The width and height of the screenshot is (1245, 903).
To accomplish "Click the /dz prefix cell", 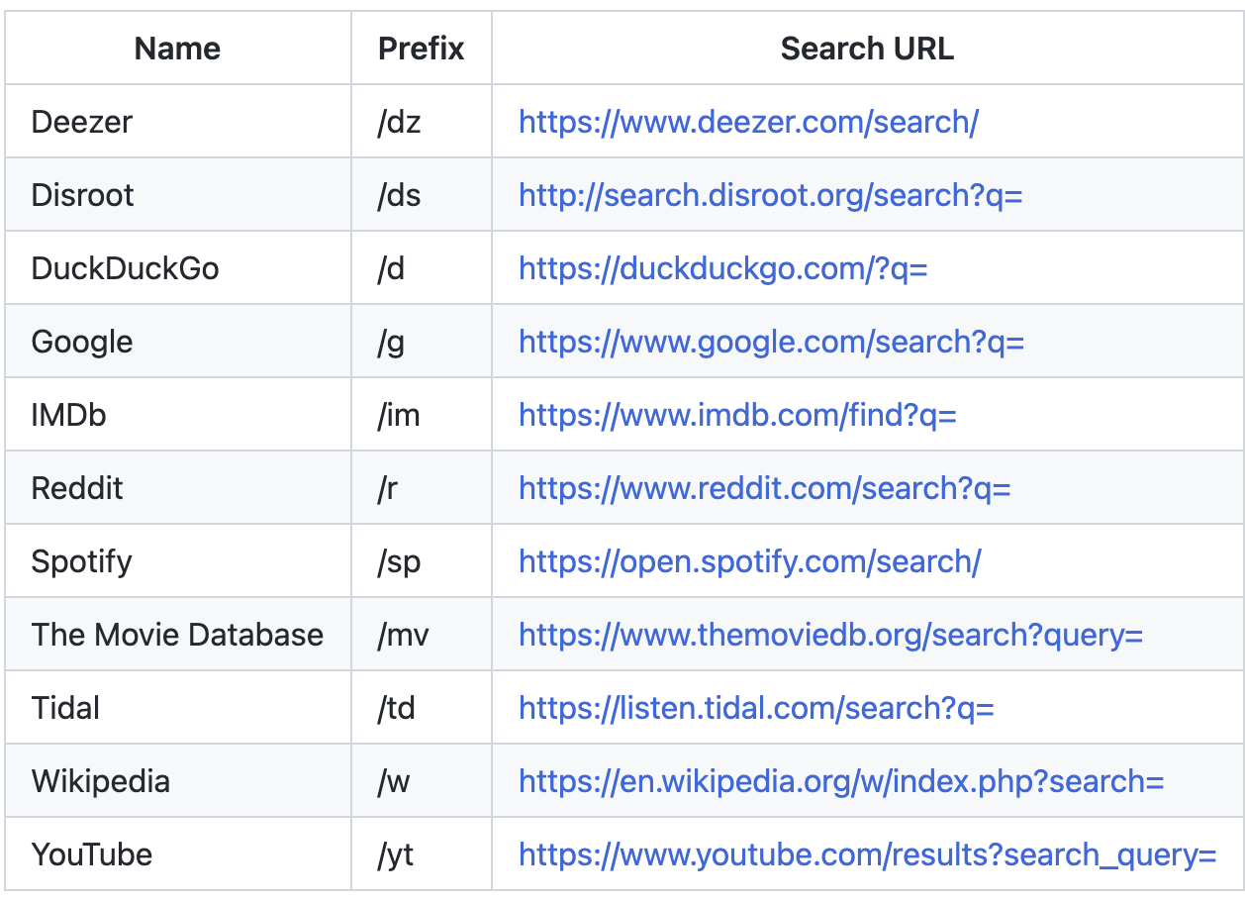I will 399,122.
